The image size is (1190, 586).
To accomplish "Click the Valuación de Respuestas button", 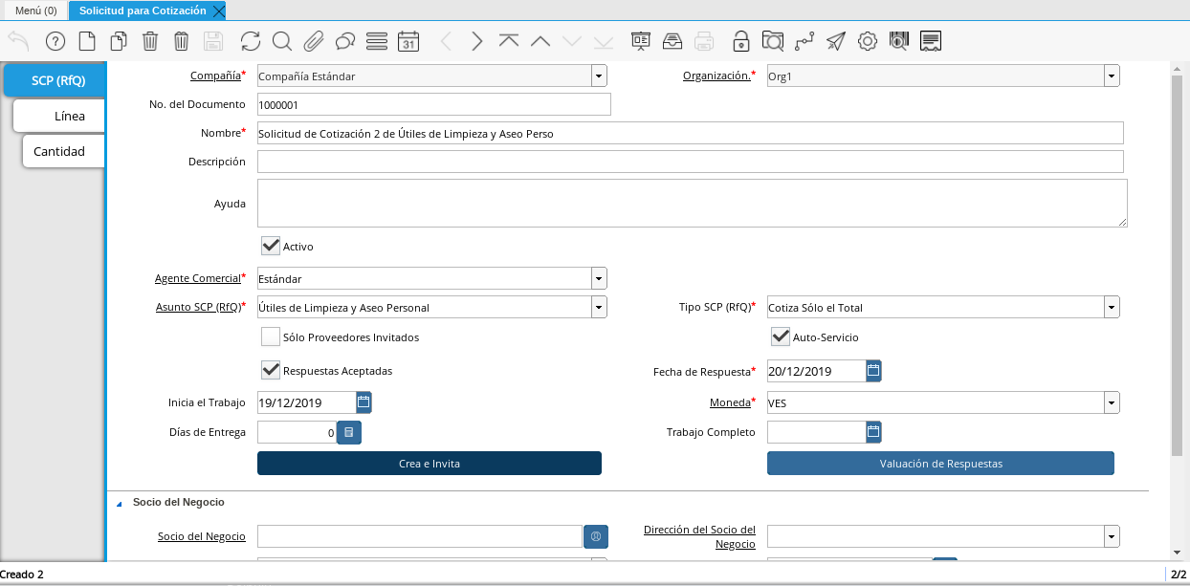I will pyautogui.click(x=940, y=464).
